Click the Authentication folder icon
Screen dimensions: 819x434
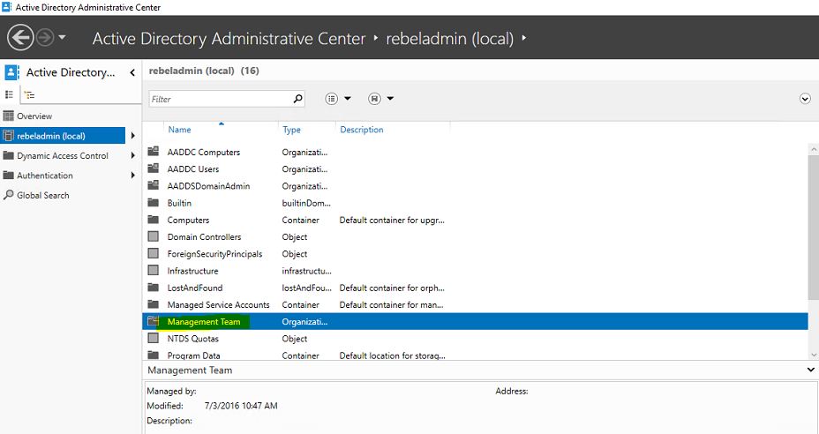tap(8, 175)
